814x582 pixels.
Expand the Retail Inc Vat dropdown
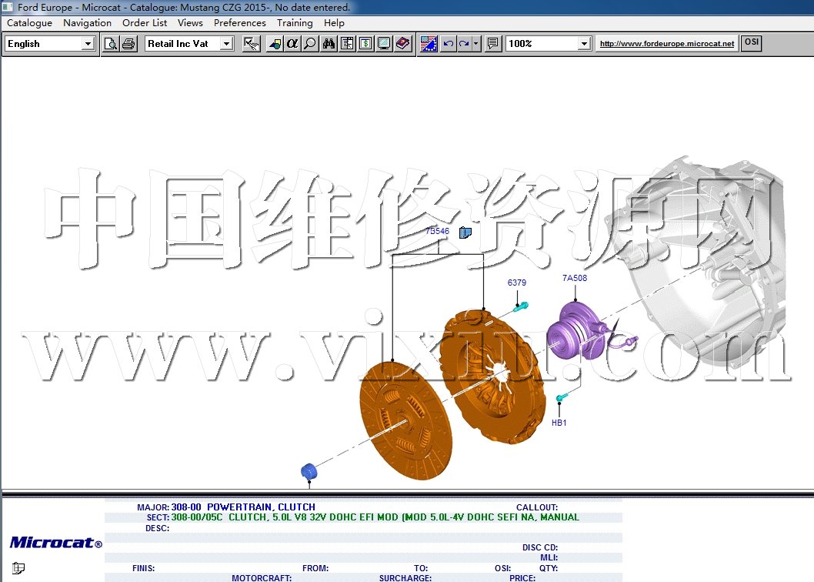(226, 44)
